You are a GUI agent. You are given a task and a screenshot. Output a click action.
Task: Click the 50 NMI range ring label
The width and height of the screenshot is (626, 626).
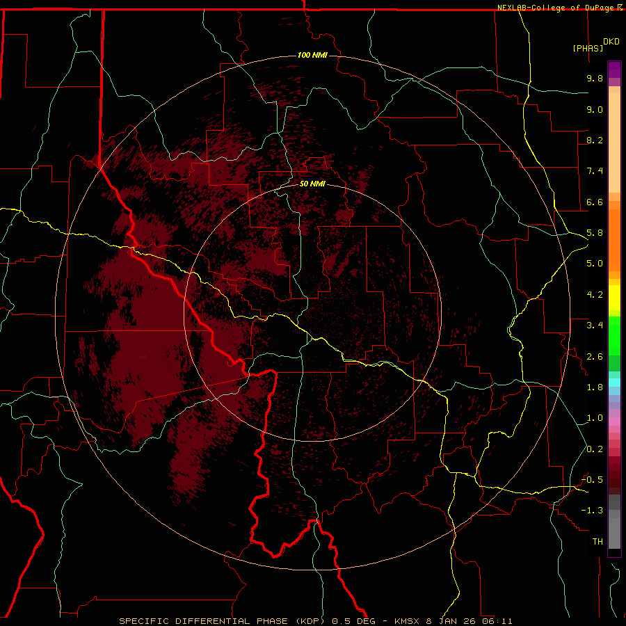(312, 184)
